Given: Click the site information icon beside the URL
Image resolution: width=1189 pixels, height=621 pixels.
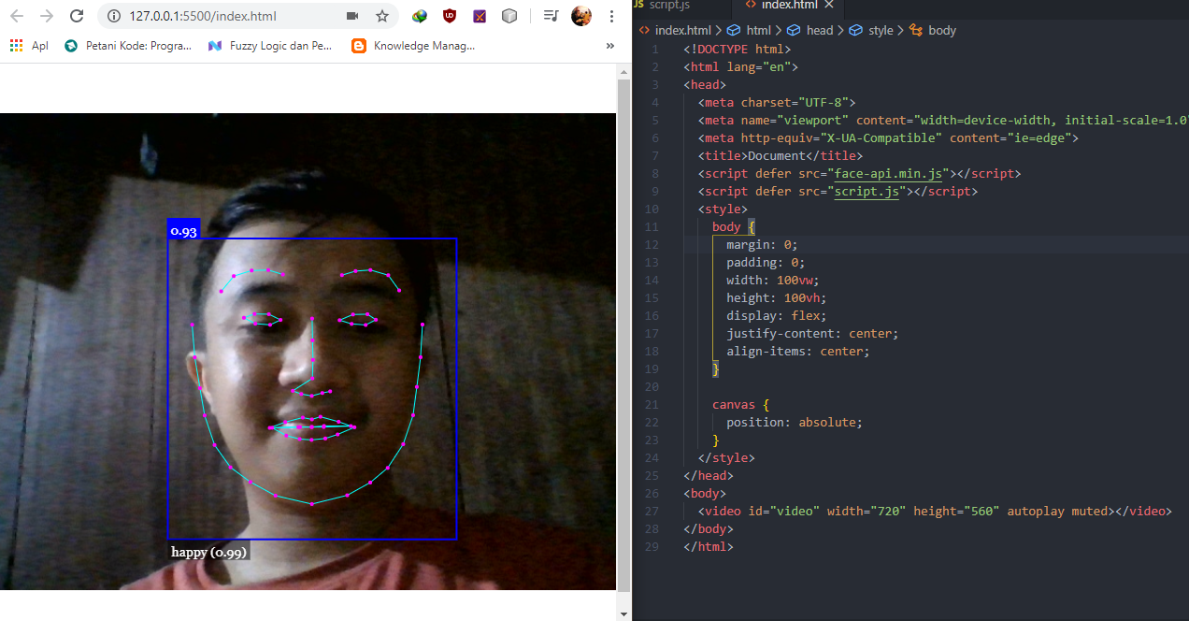Looking at the screenshot, I should [112, 15].
